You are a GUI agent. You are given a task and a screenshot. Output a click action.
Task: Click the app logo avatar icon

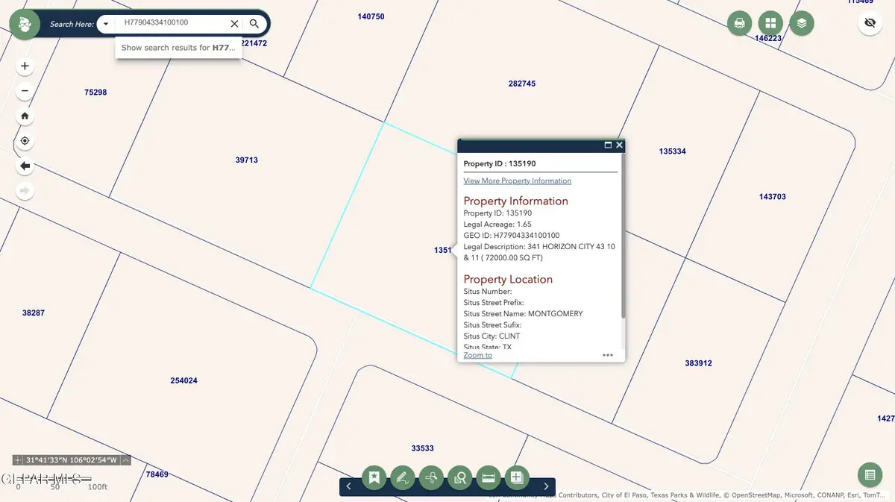(x=25, y=25)
